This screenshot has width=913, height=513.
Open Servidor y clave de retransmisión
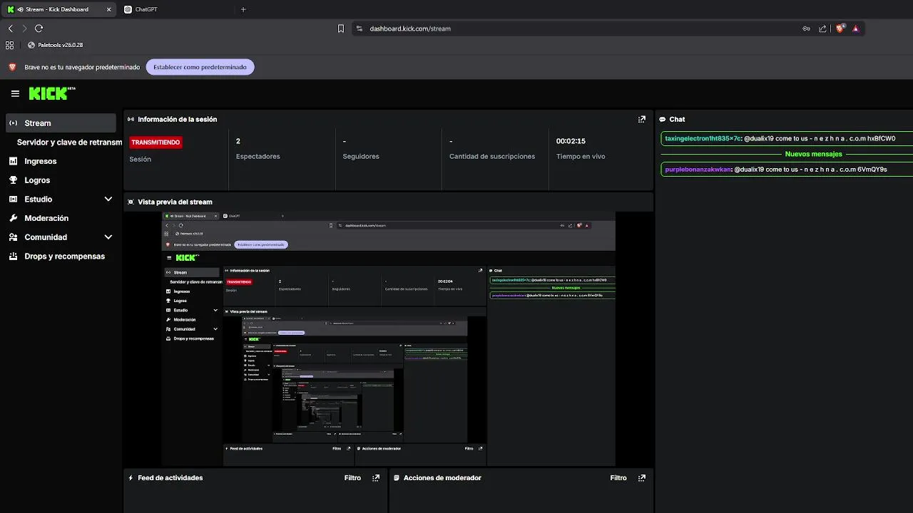70,142
